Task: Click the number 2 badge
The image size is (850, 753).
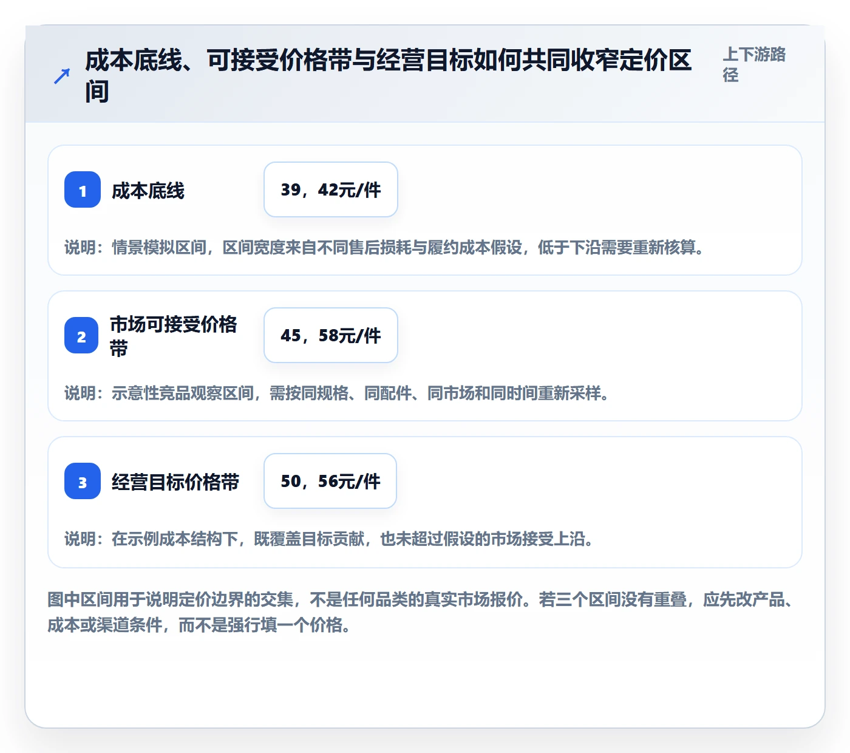Action: pos(81,335)
